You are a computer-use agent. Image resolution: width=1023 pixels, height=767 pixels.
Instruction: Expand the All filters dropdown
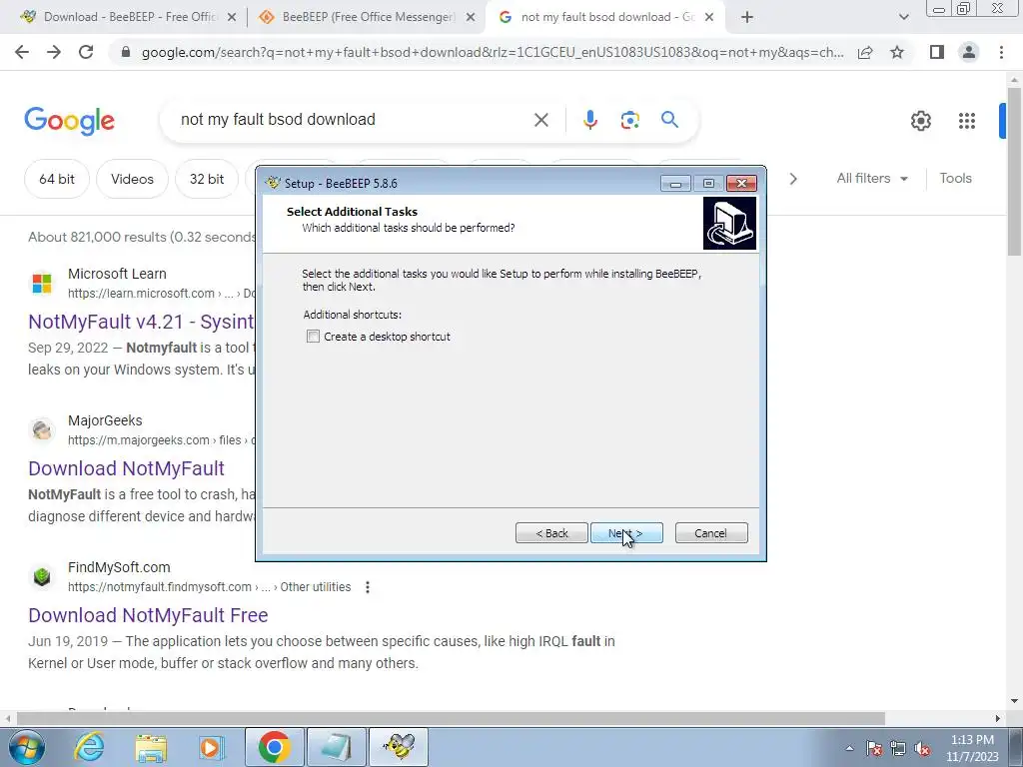(872, 178)
